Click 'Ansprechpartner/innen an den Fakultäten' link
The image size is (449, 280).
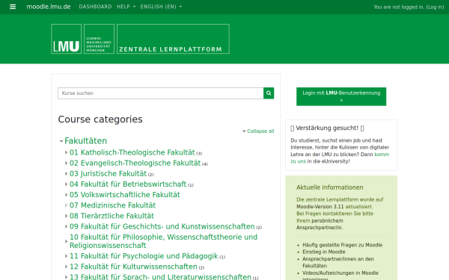(x=338, y=262)
